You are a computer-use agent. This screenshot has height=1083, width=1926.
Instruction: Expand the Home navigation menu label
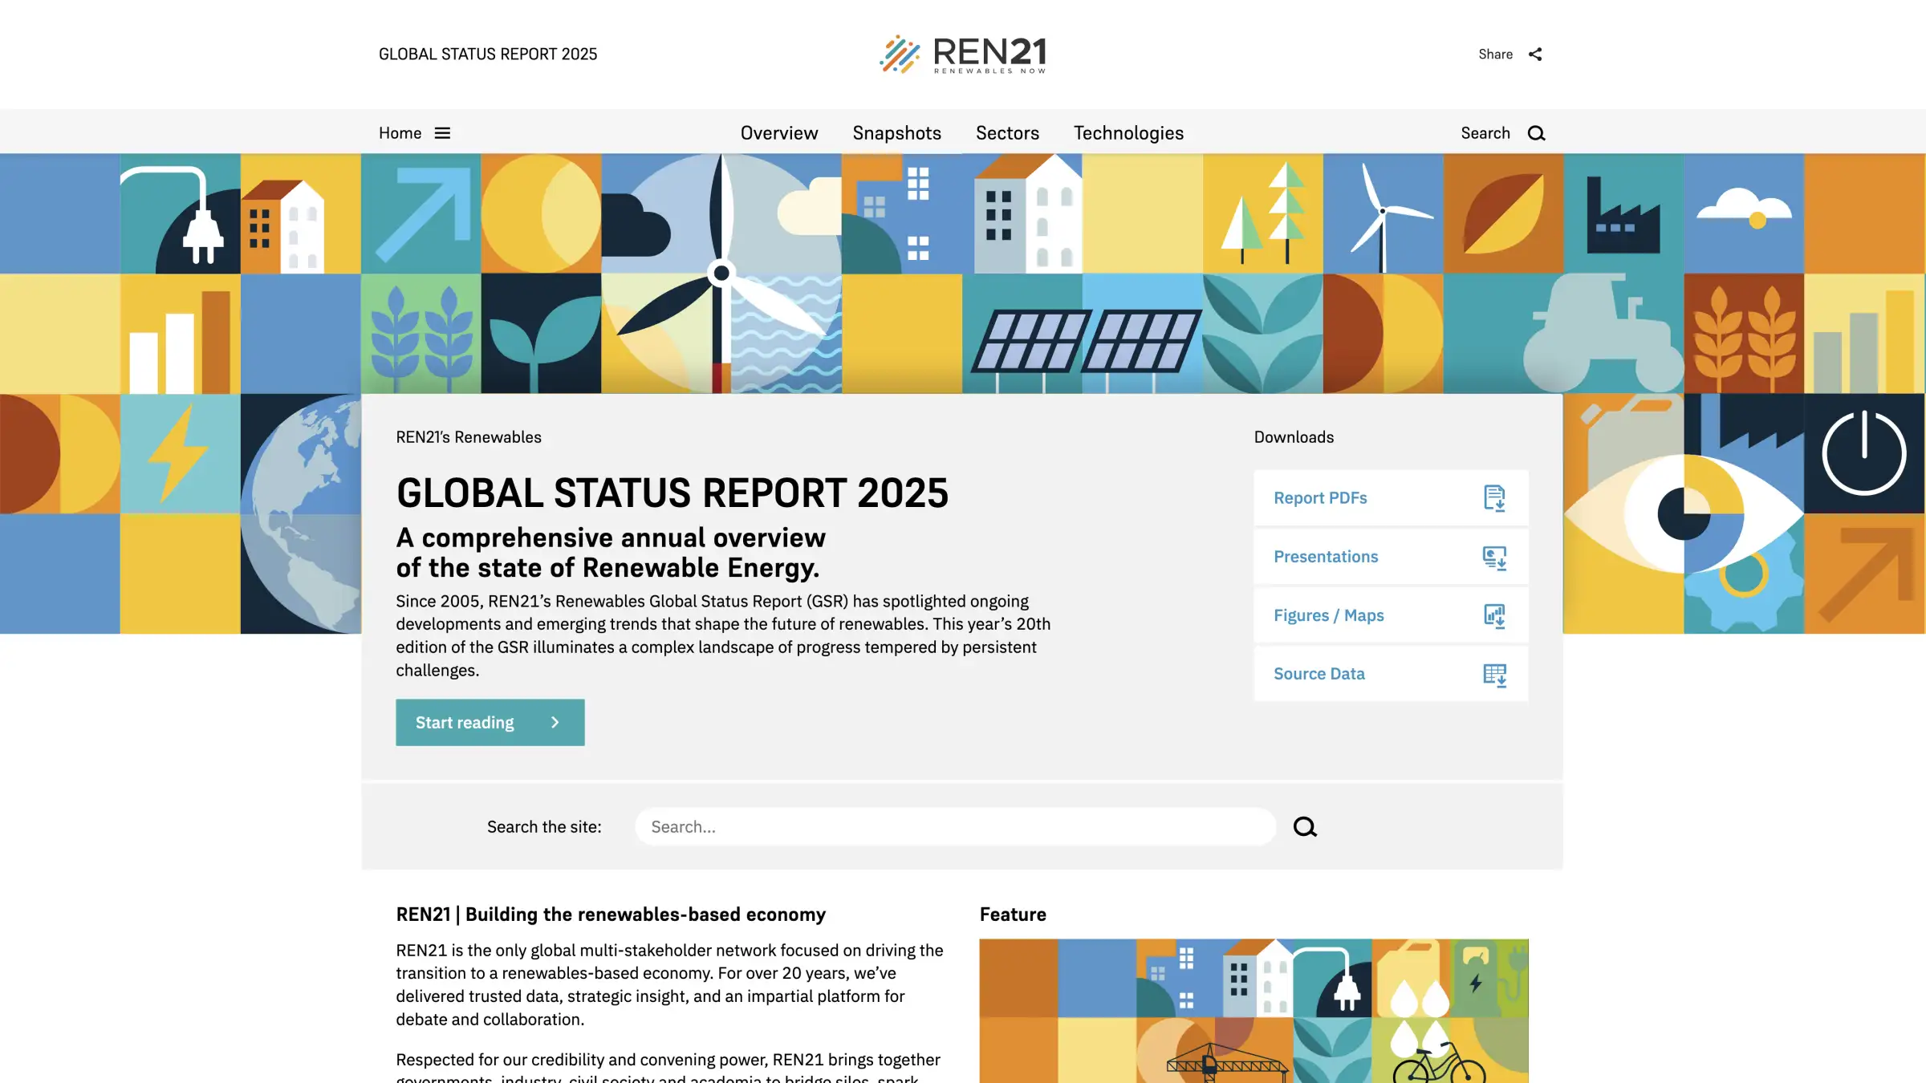(x=400, y=133)
